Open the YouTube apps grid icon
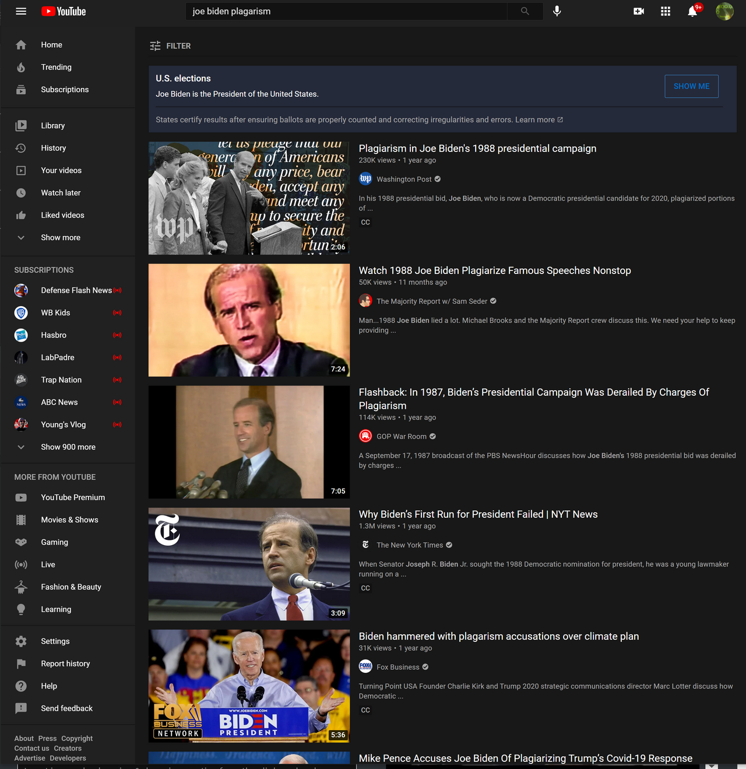746x769 pixels. tap(666, 11)
